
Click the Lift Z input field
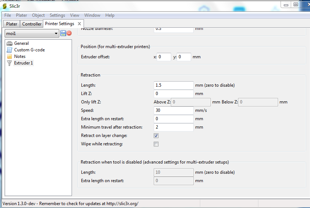[x=174, y=94]
